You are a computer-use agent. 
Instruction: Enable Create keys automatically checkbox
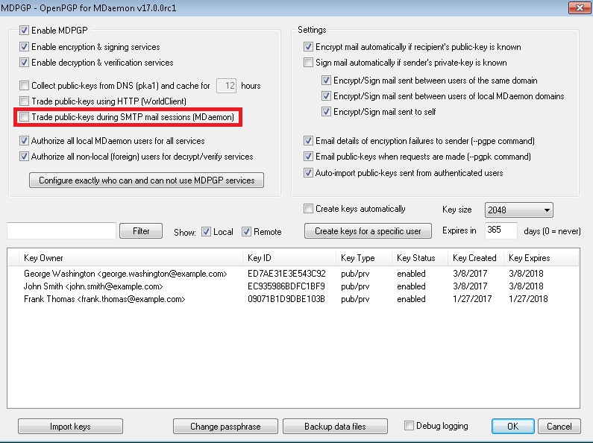pyautogui.click(x=308, y=209)
